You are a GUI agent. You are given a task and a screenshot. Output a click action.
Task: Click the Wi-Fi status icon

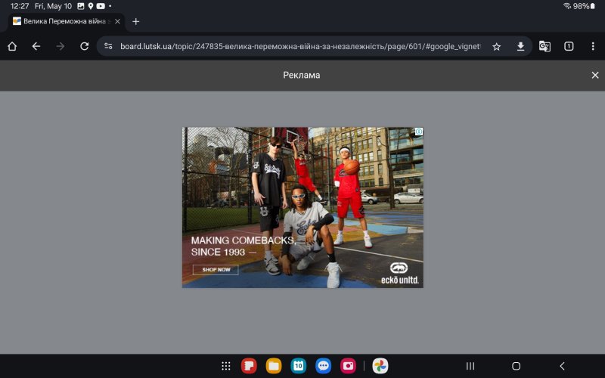pyautogui.click(x=566, y=6)
